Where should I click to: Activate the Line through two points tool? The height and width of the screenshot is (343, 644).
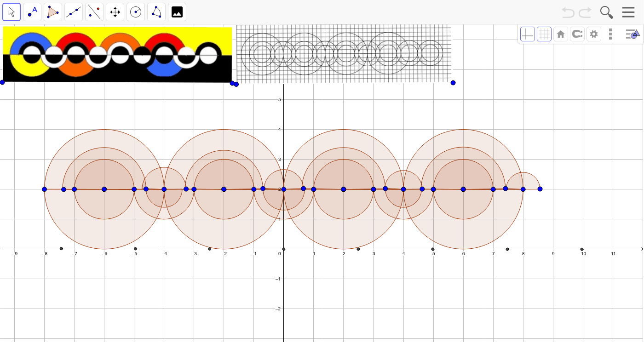[x=74, y=12]
